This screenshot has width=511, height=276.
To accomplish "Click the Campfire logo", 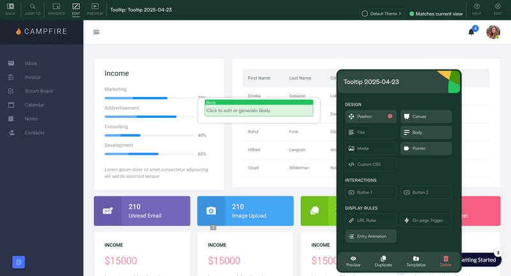I will [x=42, y=31].
